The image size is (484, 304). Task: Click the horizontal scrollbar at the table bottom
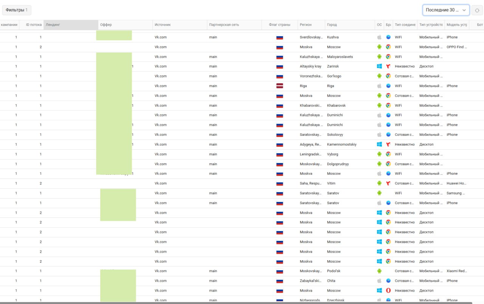click(236, 302)
